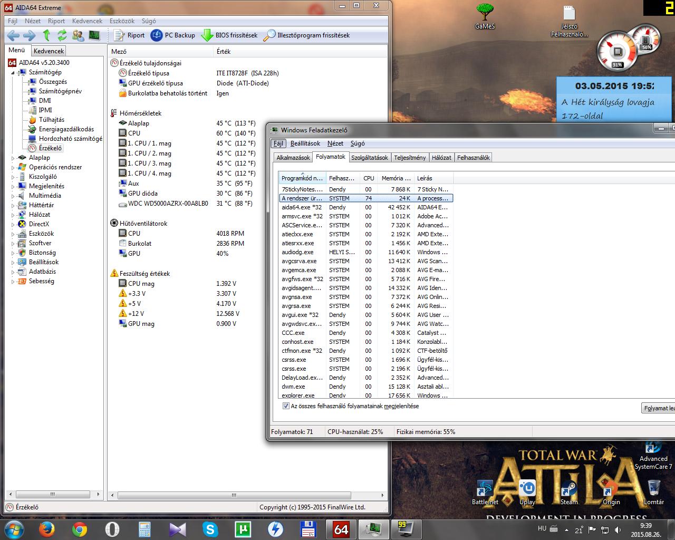This screenshot has width=675, height=540.
Task: Open Illesztőprogram frissítések
Action: pos(306,35)
